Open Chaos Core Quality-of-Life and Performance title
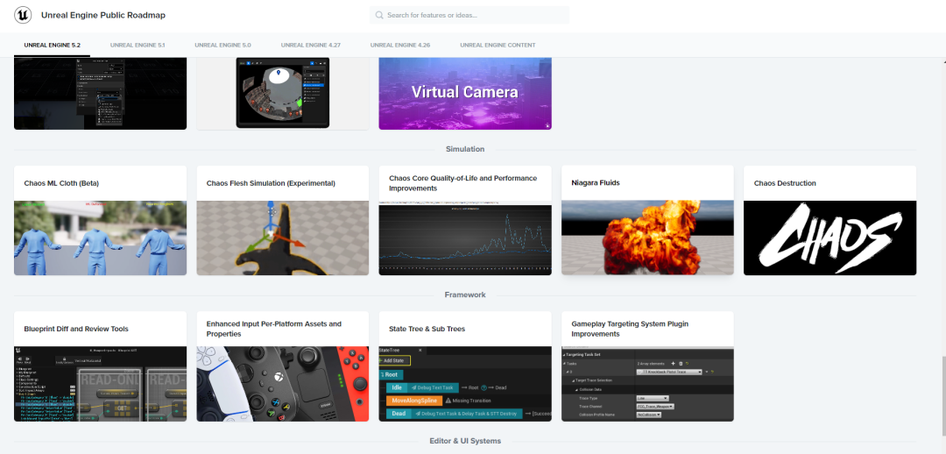The image size is (946, 454). click(x=462, y=183)
